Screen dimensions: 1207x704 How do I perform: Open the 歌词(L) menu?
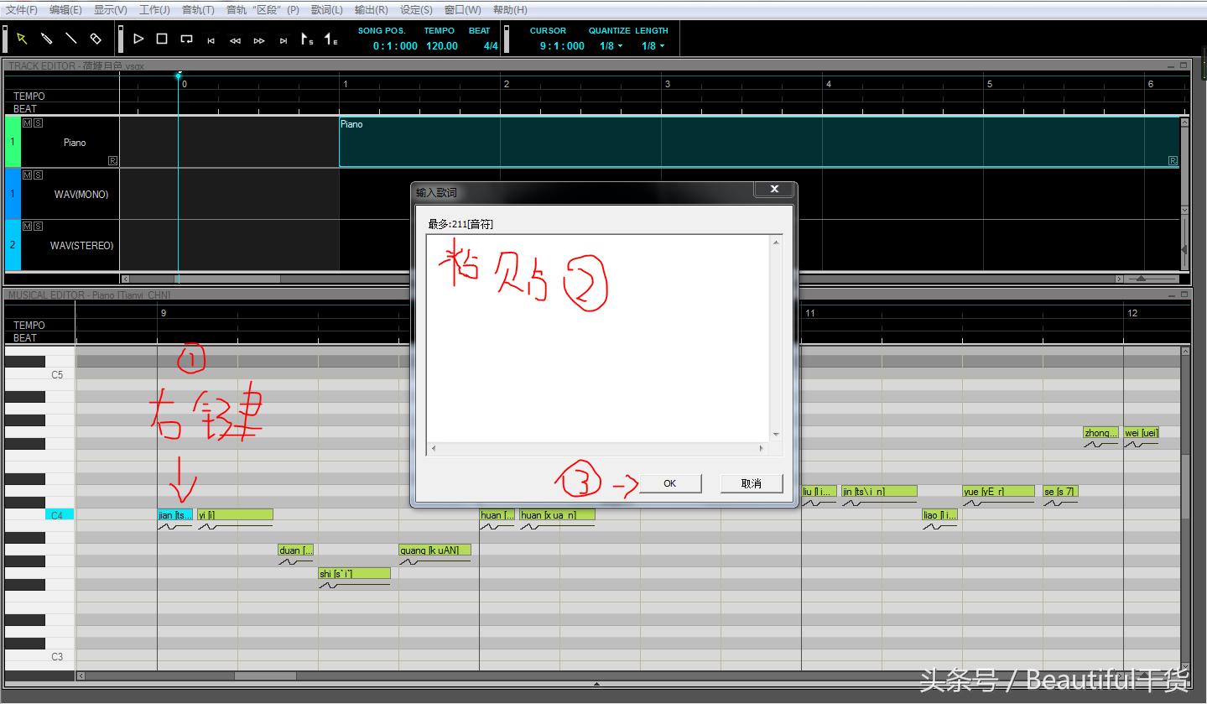pyautogui.click(x=326, y=10)
